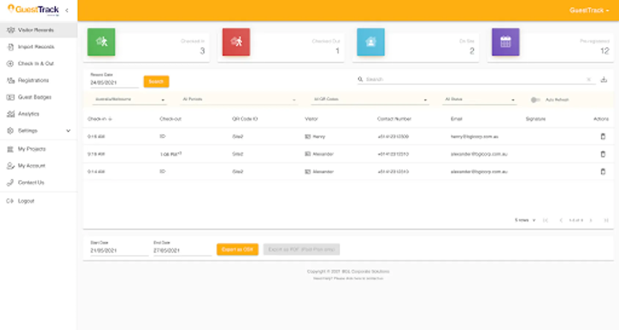Image resolution: width=619 pixels, height=330 pixels.
Task: Collapse the sidebar with the chevron arrow
Action: (67, 10)
